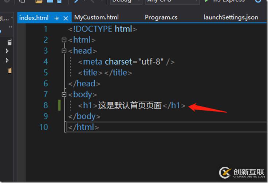
Task: Expand the tree node above the orange folder icon
Action: tap(7, 60)
